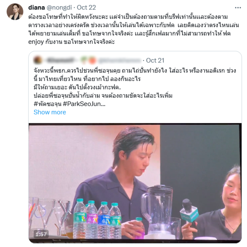Click diana's Thai apology tweet text

[134, 29]
